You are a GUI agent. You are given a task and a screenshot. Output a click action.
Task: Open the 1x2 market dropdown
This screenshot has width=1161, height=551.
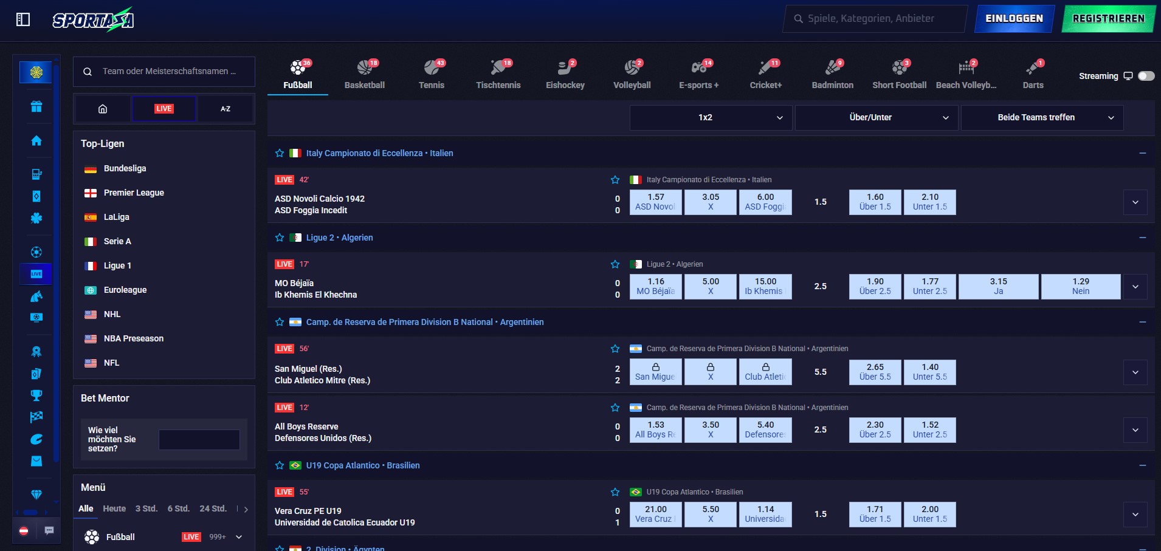point(709,117)
